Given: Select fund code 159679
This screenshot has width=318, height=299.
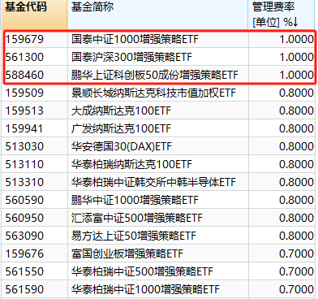Looking at the screenshot, I should (24, 39).
